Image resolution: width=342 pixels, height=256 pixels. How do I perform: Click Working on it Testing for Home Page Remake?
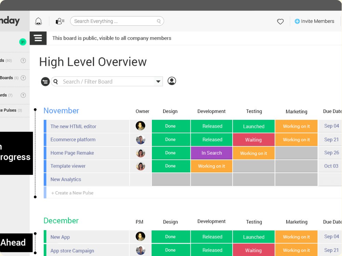[254, 153]
